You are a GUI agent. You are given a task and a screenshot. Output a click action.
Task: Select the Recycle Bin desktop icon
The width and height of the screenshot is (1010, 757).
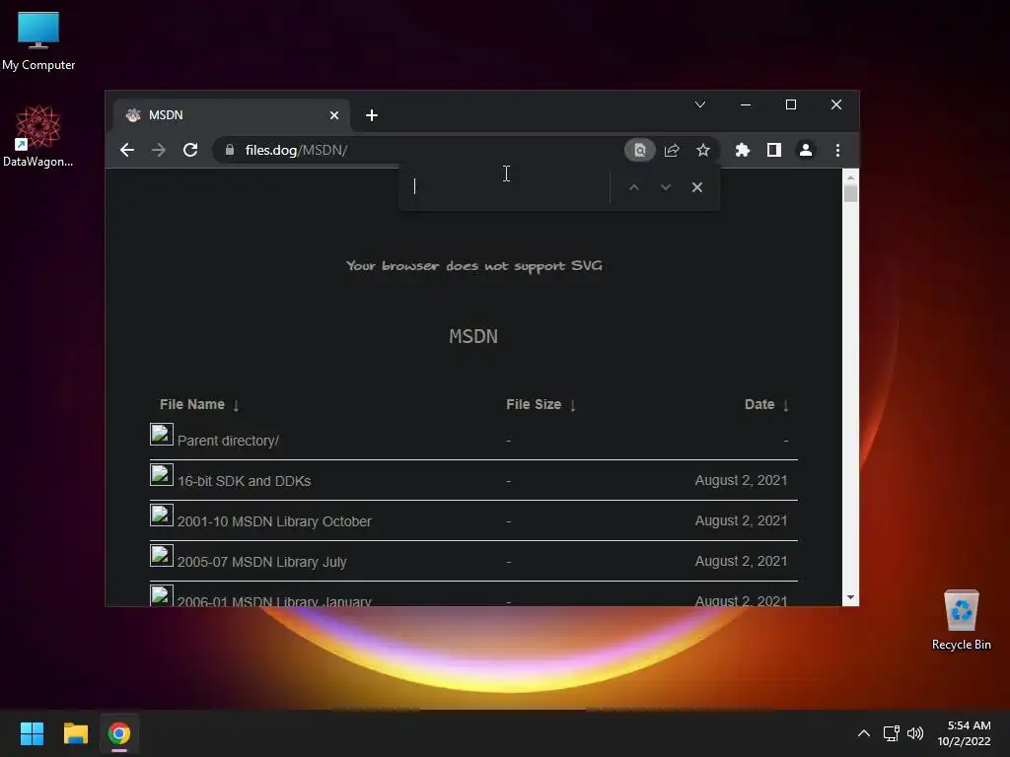pos(961,620)
